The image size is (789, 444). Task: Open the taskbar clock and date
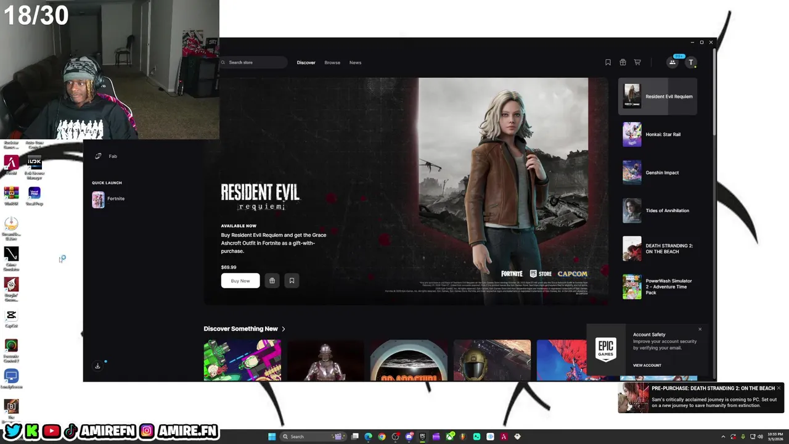tap(775, 437)
